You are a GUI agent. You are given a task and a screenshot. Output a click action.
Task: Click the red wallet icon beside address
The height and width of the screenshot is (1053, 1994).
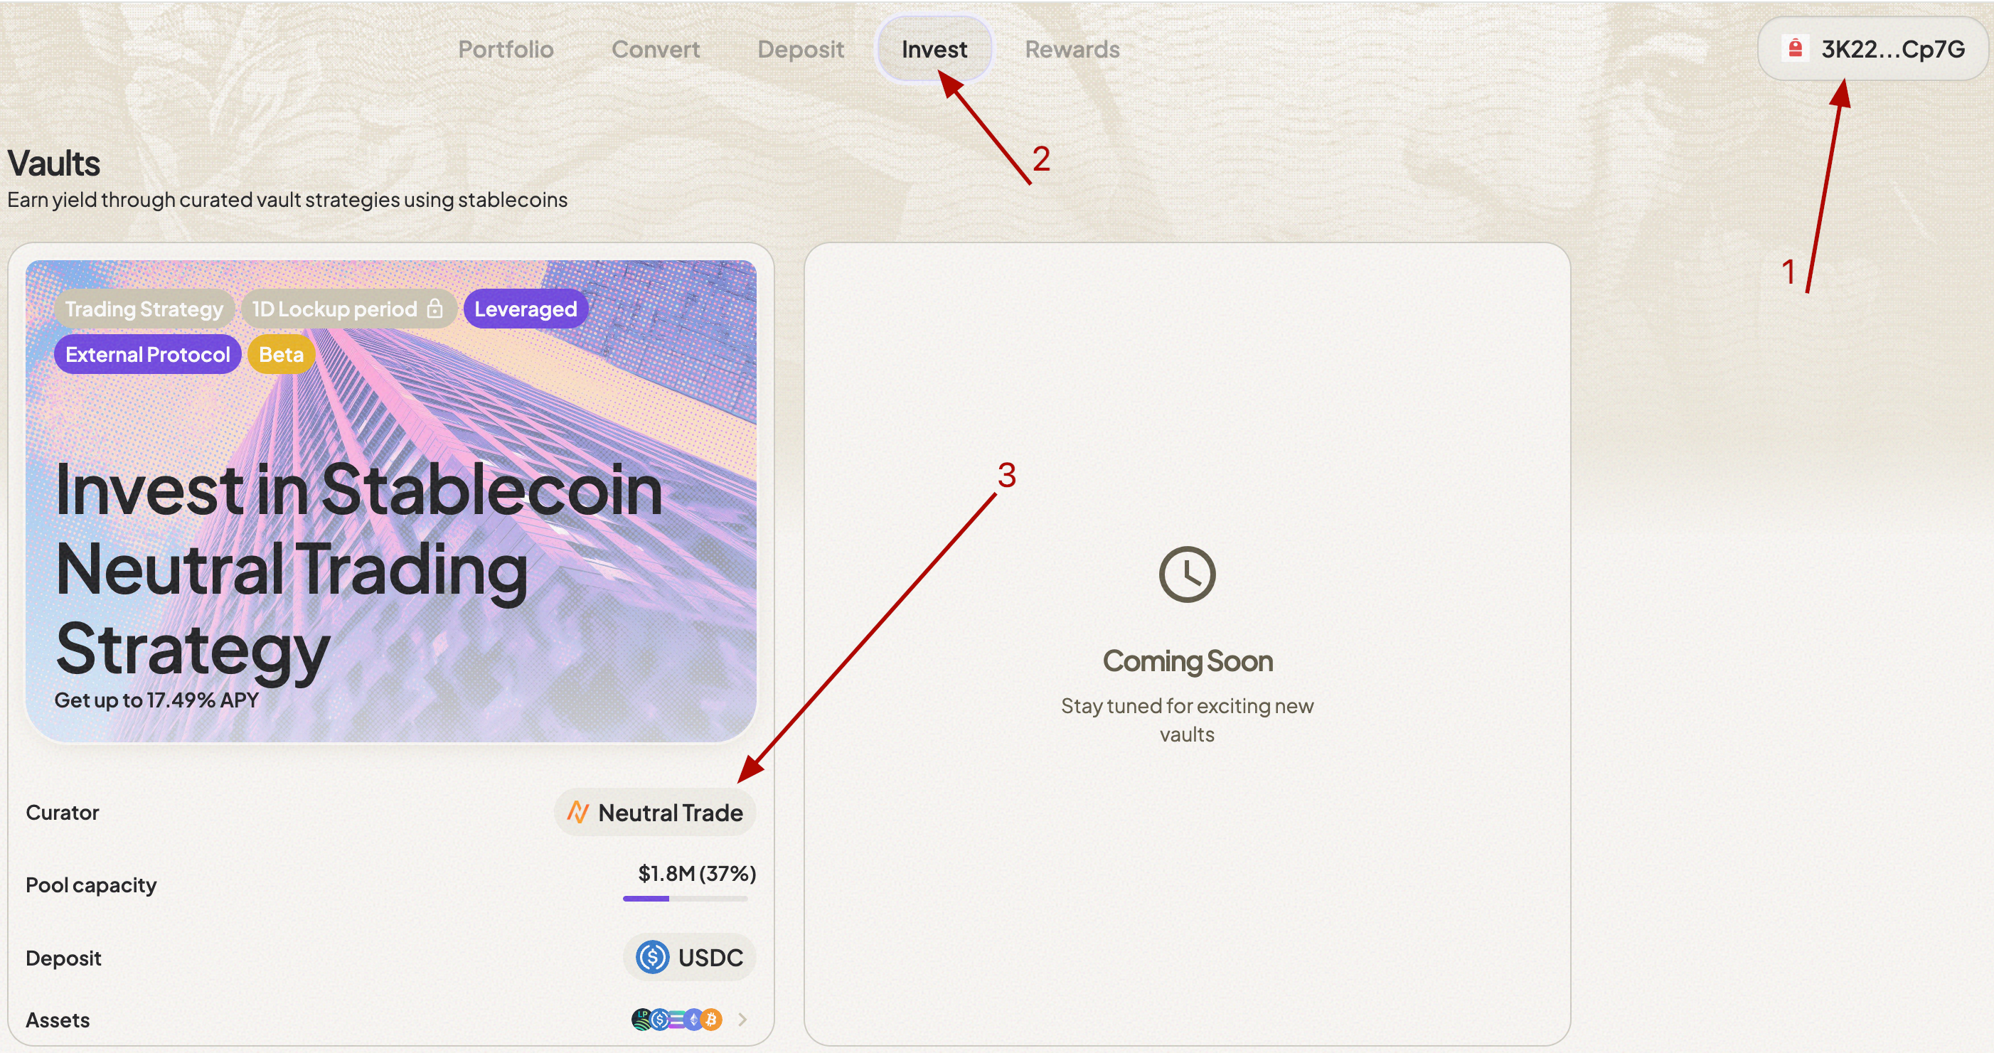(1795, 49)
